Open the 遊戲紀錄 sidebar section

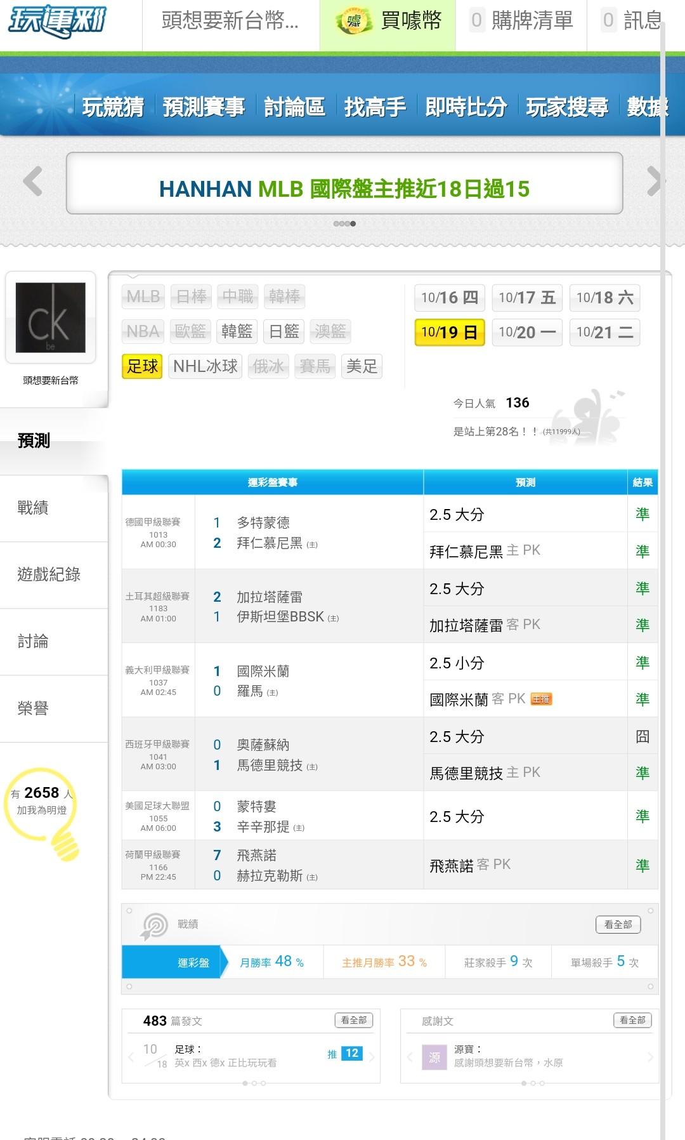pos(54,574)
